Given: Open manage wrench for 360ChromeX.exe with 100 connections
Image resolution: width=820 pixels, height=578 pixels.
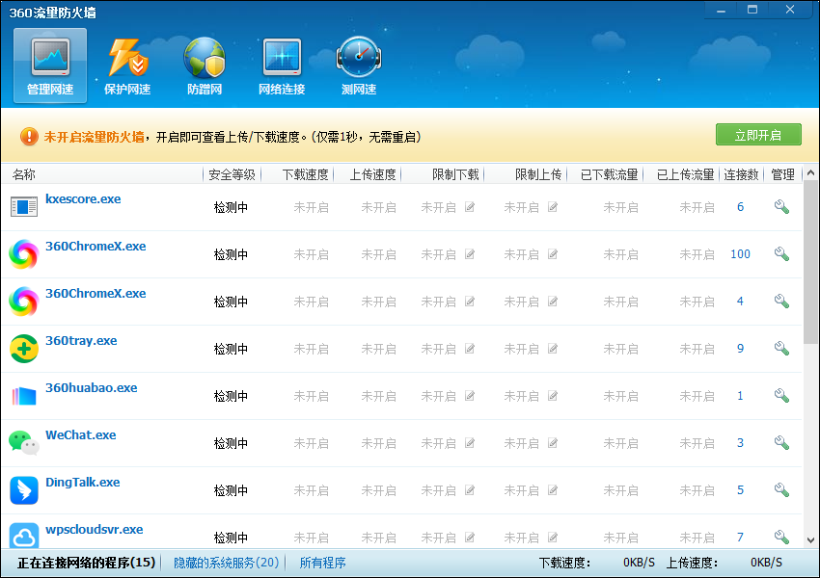Looking at the screenshot, I should tap(781, 253).
